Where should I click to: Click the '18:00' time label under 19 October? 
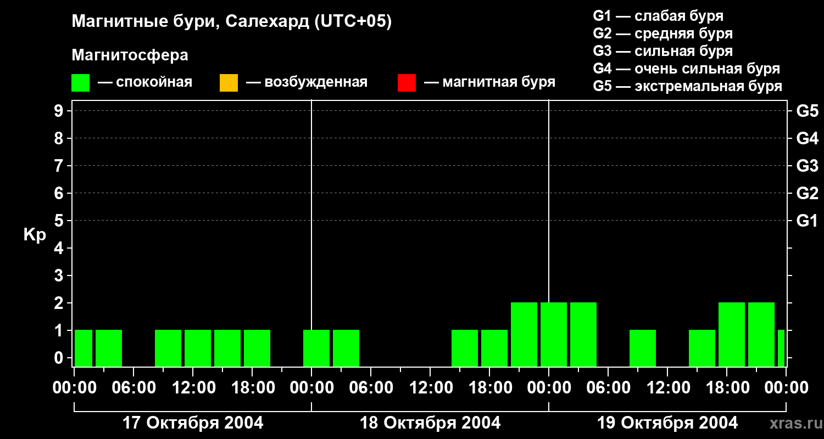pyautogui.click(x=727, y=388)
